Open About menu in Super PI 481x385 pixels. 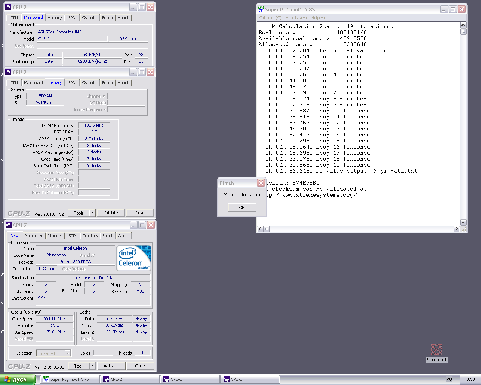296,18
